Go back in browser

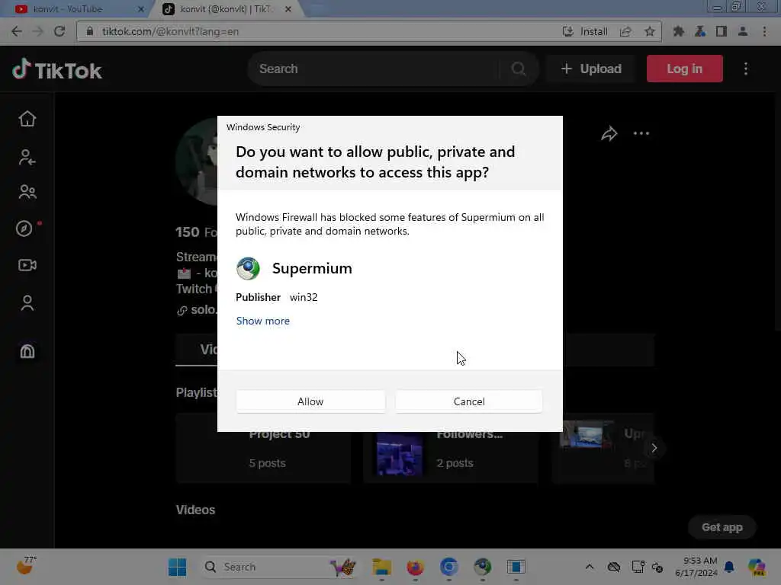17,31
